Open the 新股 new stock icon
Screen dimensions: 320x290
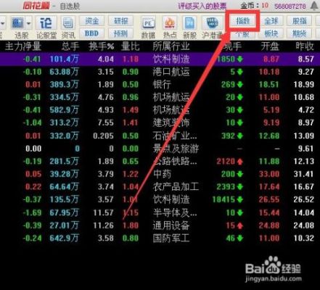coord(189,23)
